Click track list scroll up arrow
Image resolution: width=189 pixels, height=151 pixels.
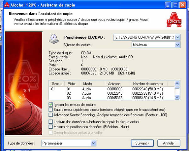[x=177, y=83]
